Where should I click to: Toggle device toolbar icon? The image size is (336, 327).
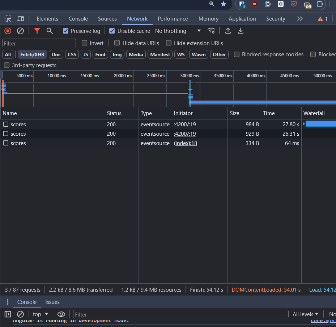pos(21,19)
